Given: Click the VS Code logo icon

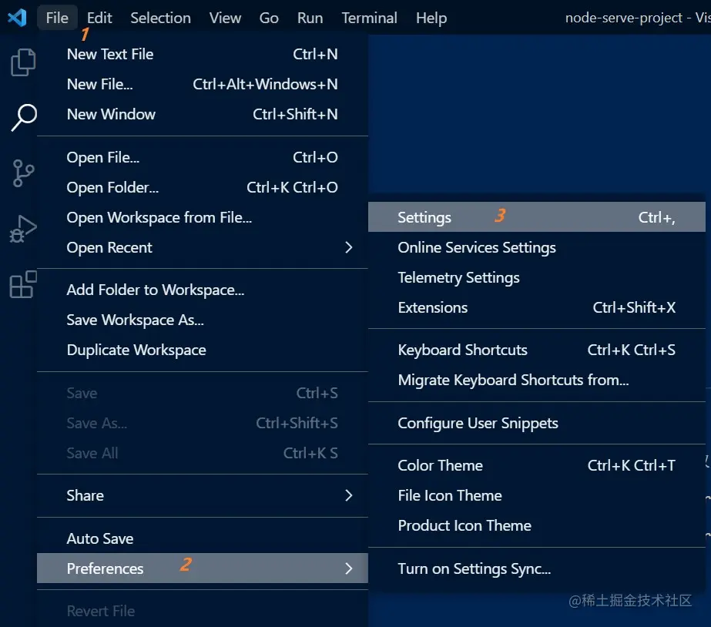Looking at the screenshot, I should [17, 18].
